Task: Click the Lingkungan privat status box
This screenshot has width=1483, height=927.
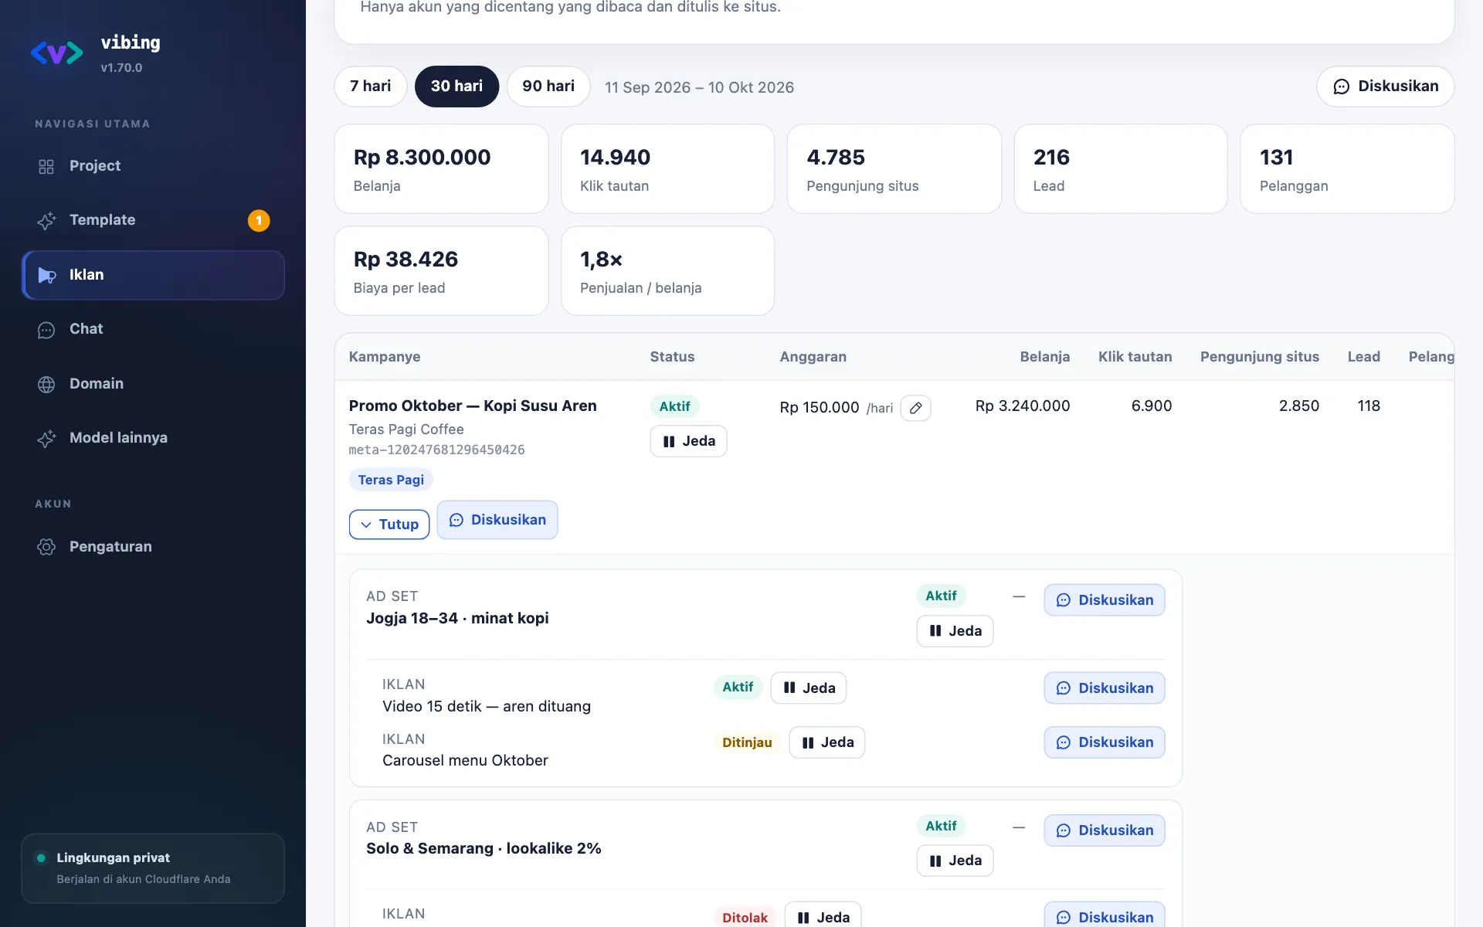Action: click(153, 868)
